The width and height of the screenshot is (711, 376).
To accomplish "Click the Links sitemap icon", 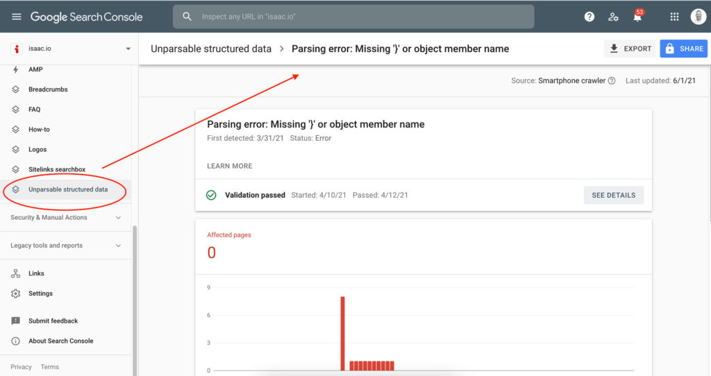I will click(15, 273).
